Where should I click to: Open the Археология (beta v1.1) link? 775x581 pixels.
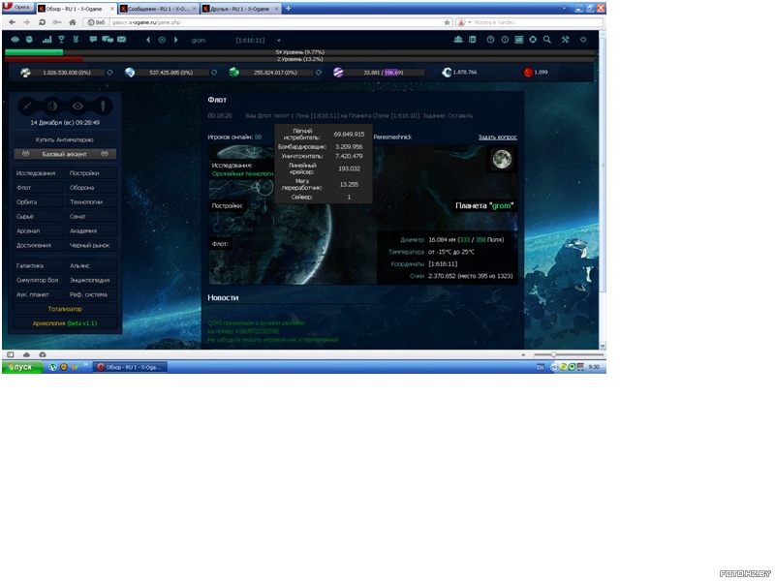pyautogui.click(x=65, y=323)
